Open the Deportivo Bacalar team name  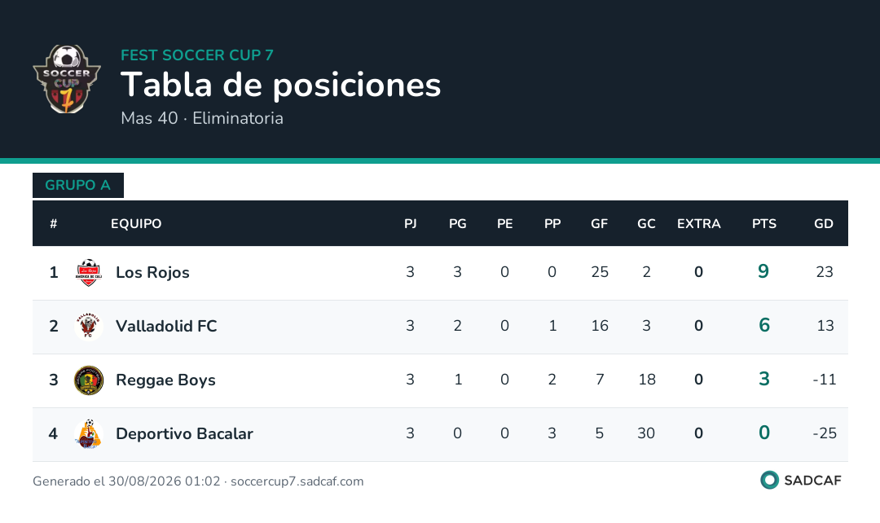click(x=184, y=433)
